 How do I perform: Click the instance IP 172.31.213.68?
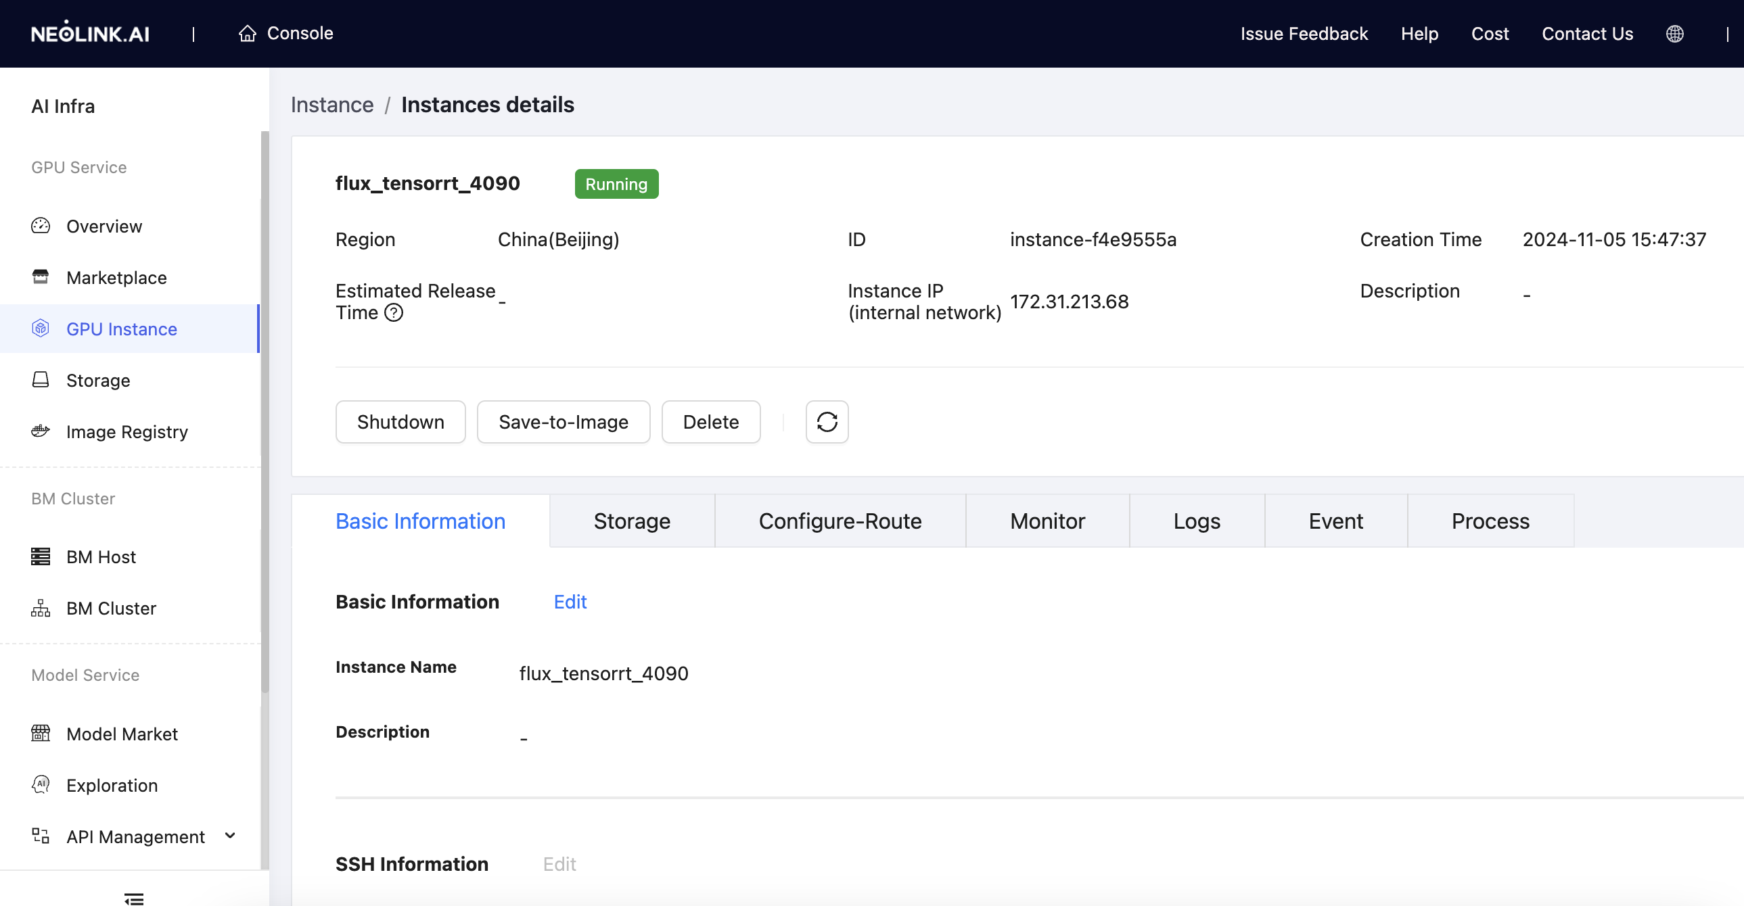point(1069,302)
